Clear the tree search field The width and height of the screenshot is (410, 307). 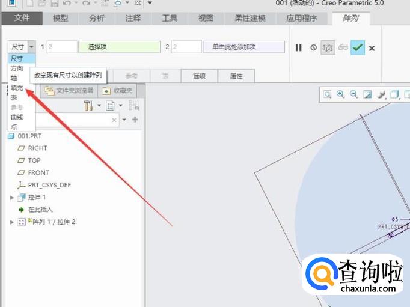(x=114, y=120)
